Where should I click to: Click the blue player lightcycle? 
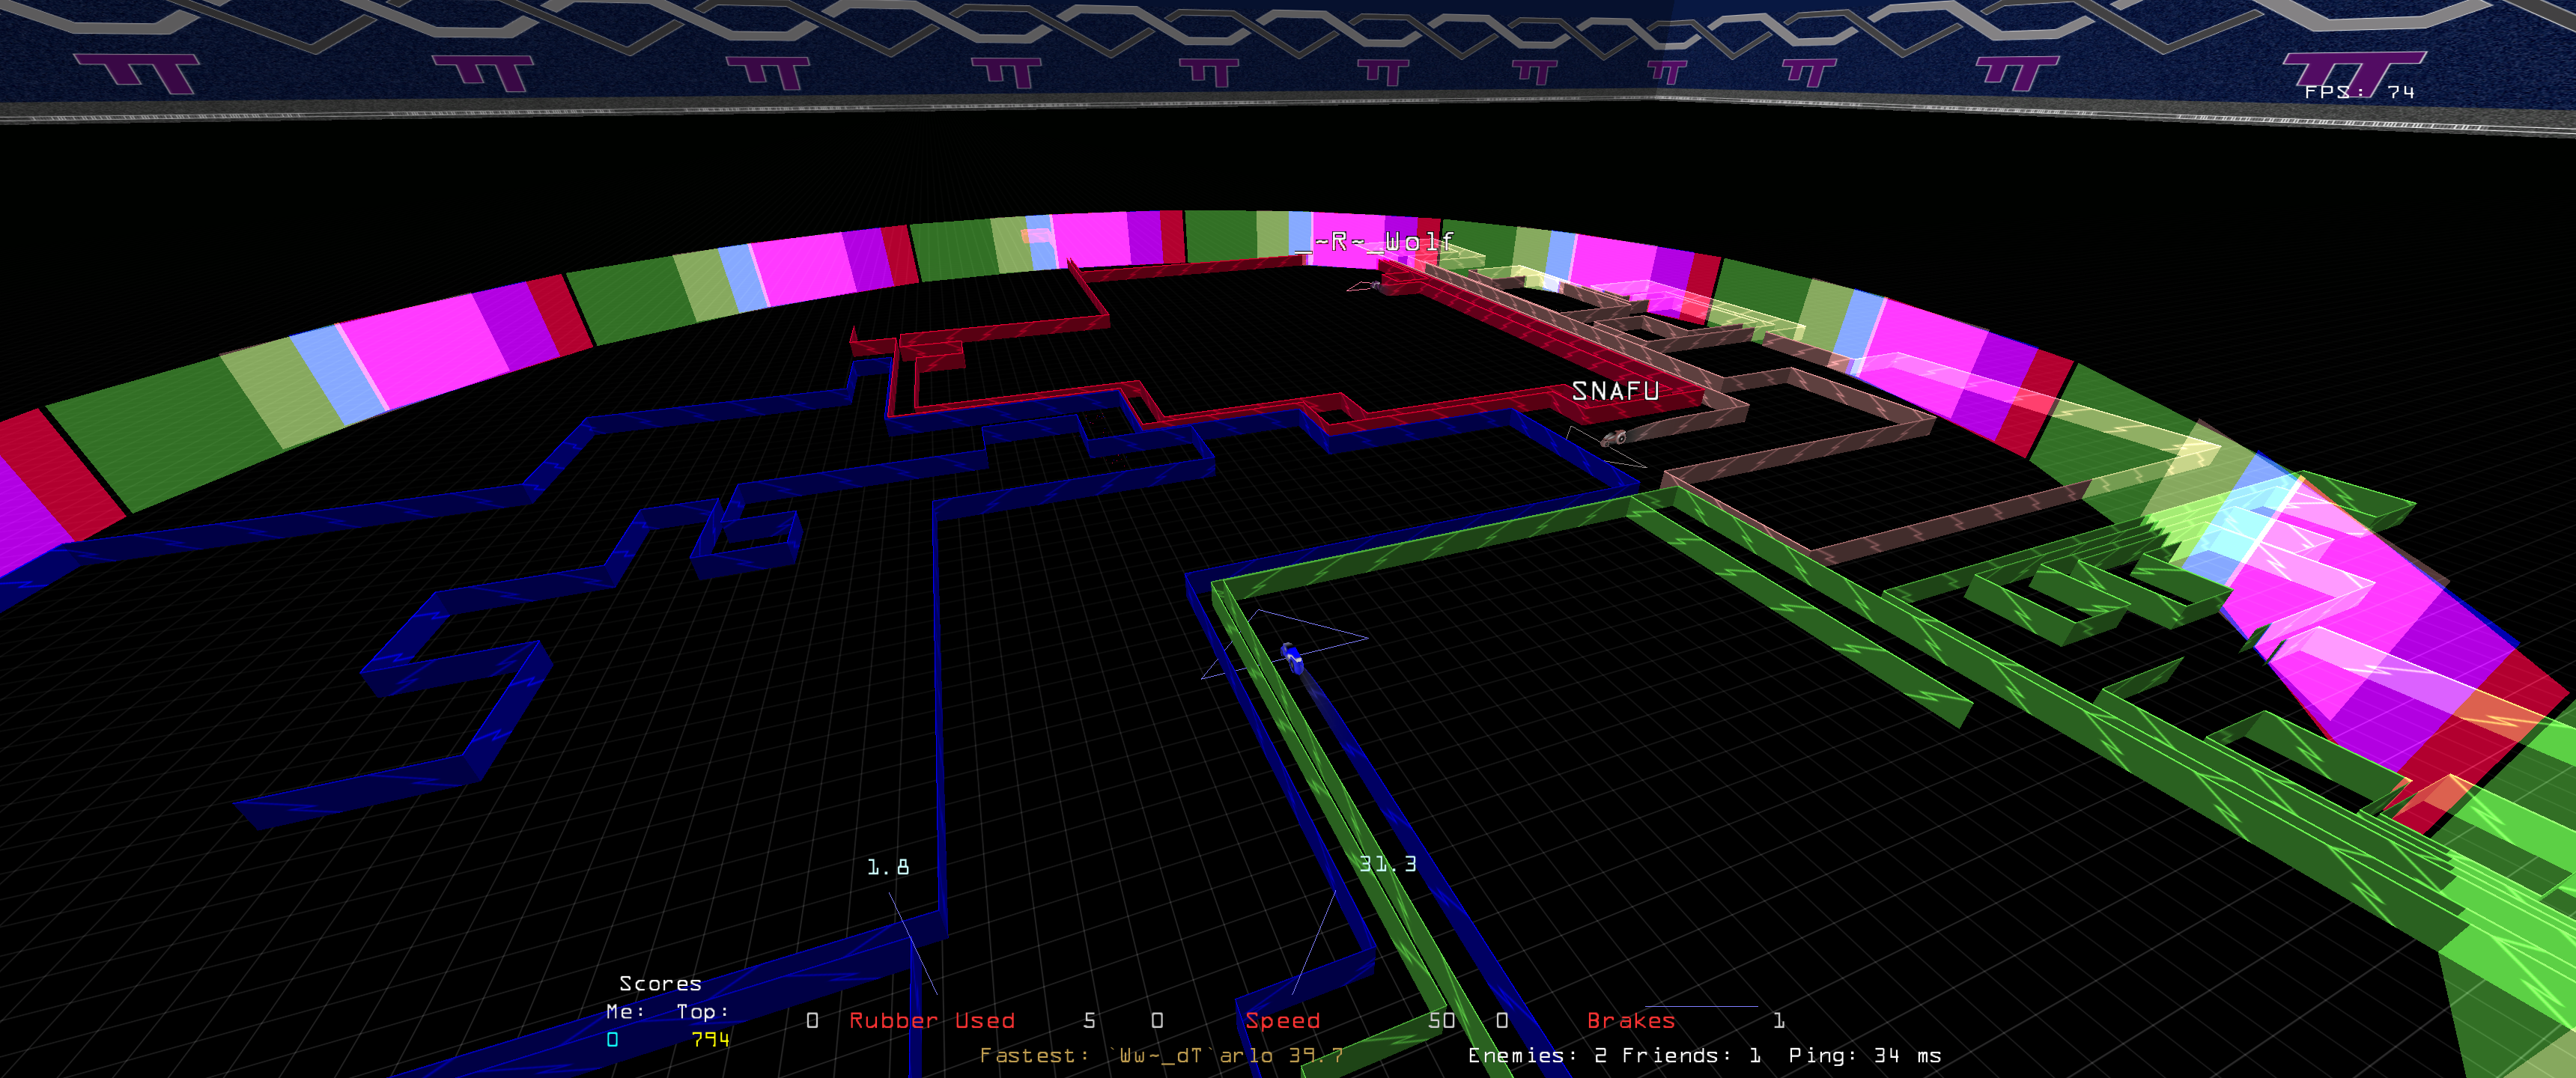(x=1292, y=657)
